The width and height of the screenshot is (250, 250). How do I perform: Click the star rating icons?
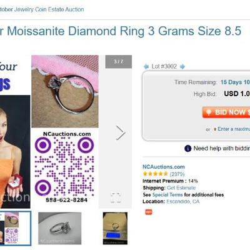(155, 174)
